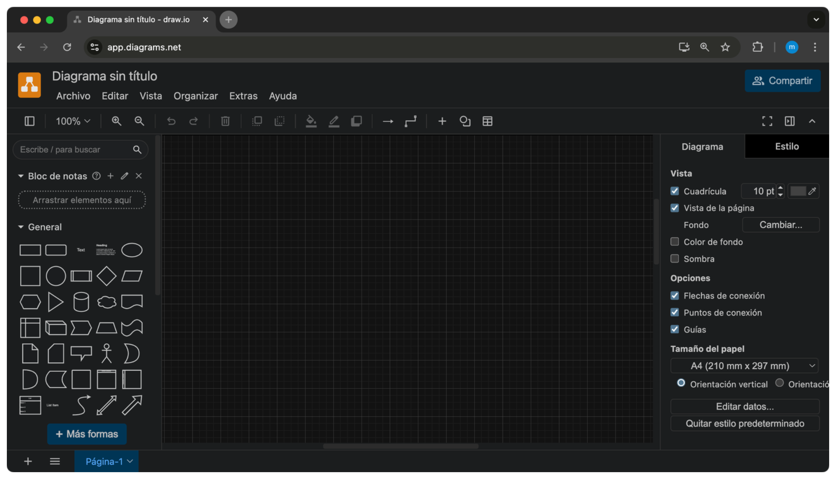Select Orientación vertical radio button
This screenshot has width=836, height=479.
tap(681, 383)
